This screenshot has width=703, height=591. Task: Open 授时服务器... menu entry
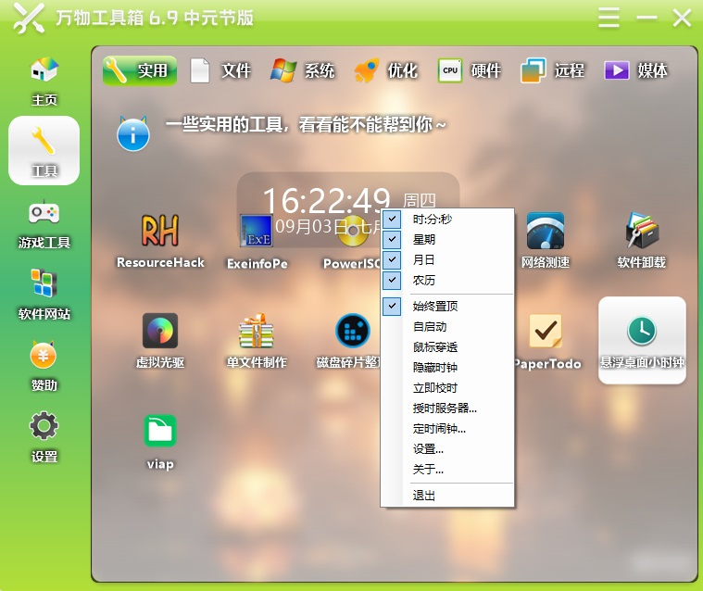pos(447,409)
